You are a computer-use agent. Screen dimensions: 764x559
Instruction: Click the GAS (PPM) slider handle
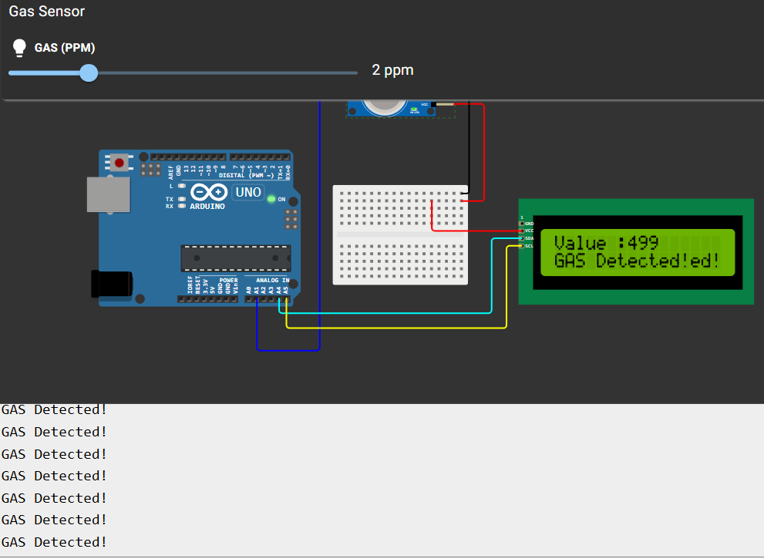tap(88, 72)
